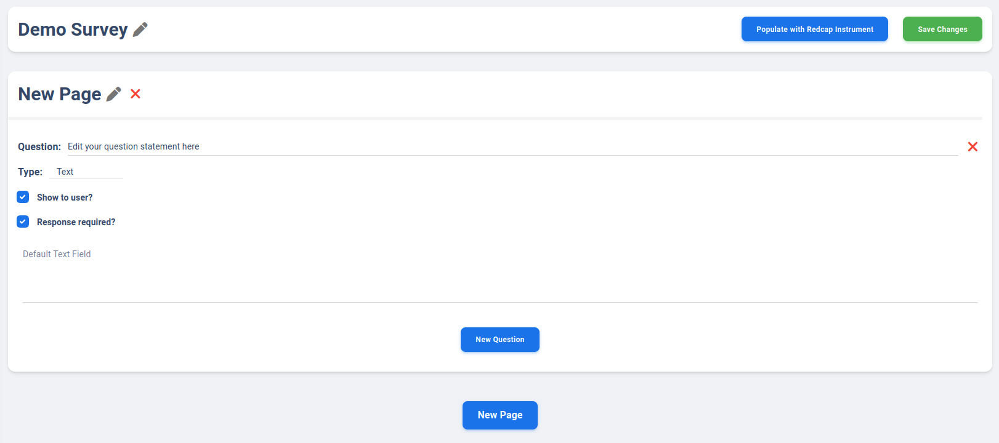Click the 'Question:' label
Screen dimensions: 999x443
(39, 146)
